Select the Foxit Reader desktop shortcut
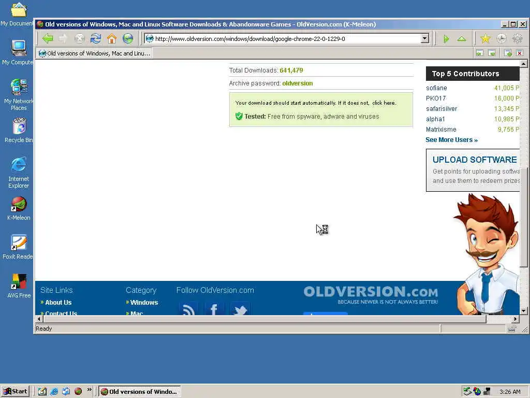The height and width of the screenshot is (398, 530). (x=18, y=247)
